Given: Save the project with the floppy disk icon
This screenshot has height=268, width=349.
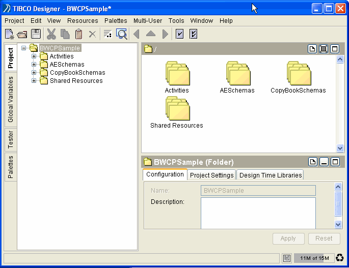Looking at the screenshot, I should click(x=36, y=34).
